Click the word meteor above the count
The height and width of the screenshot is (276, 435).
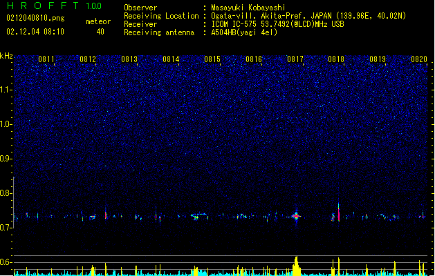[x=98, y=21]
